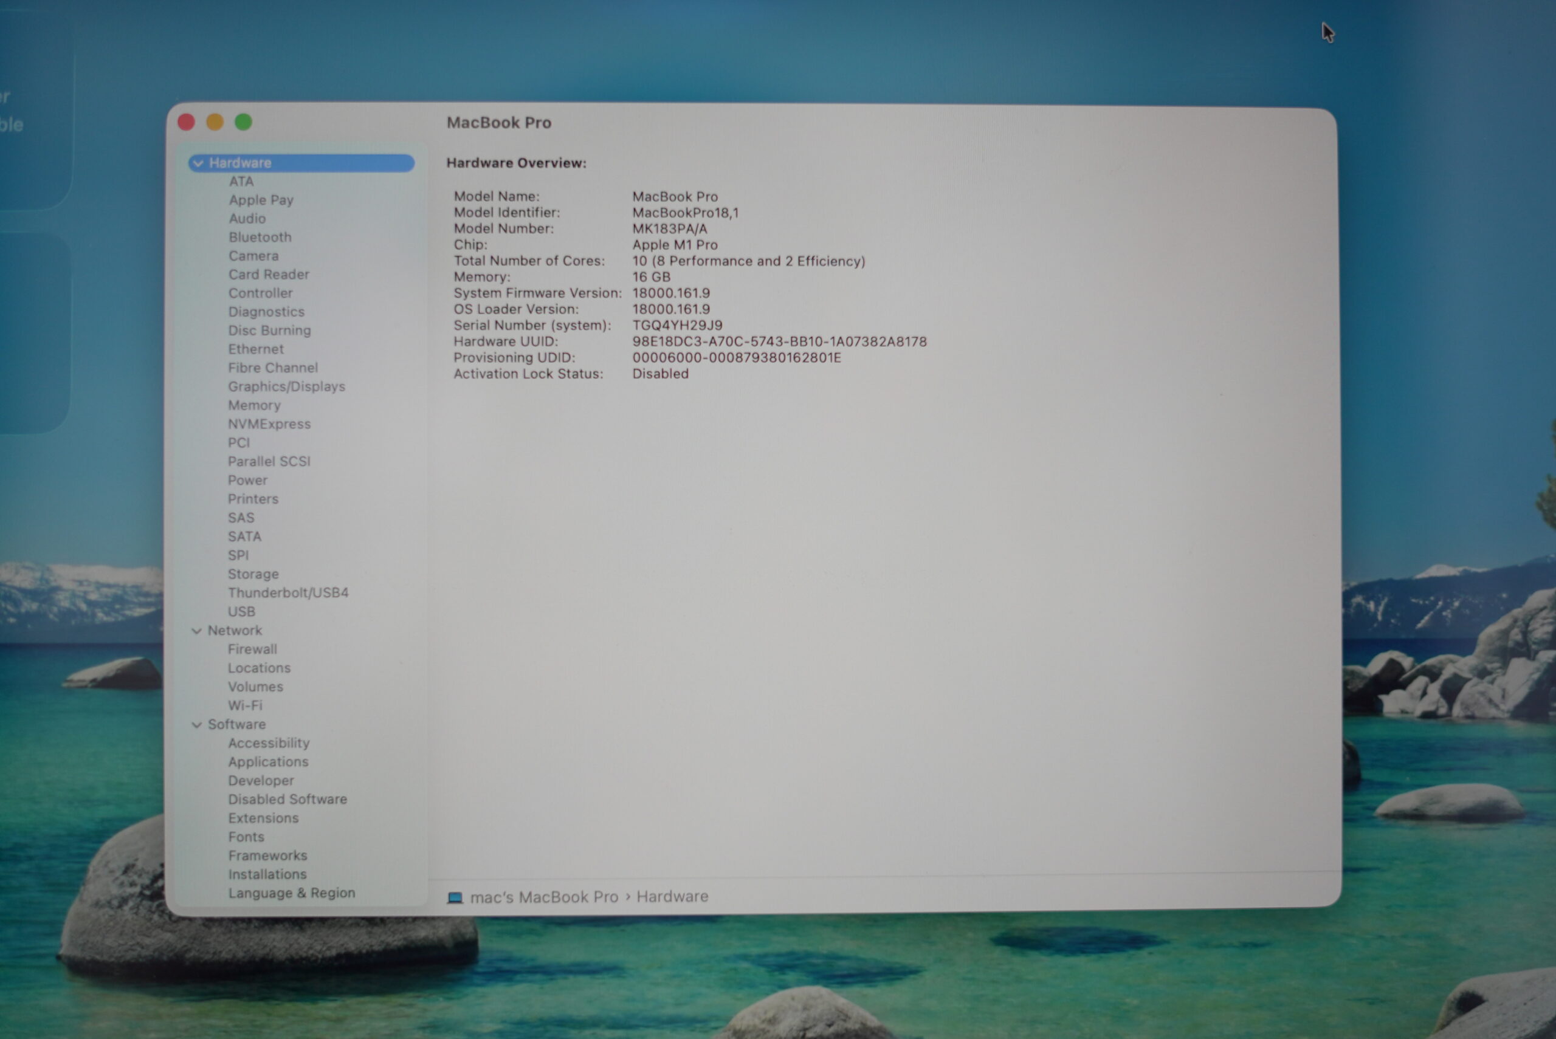Image resolution: width=1556 pixels, height=1039 pixels.
Task: Select Applications under Software
Action: click(x=269, y=762)
